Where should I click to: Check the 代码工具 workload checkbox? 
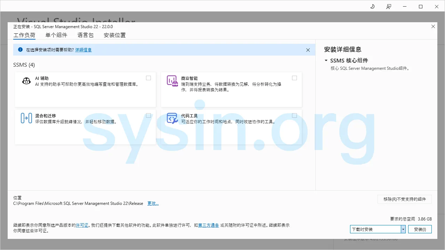tap(294, 115)
